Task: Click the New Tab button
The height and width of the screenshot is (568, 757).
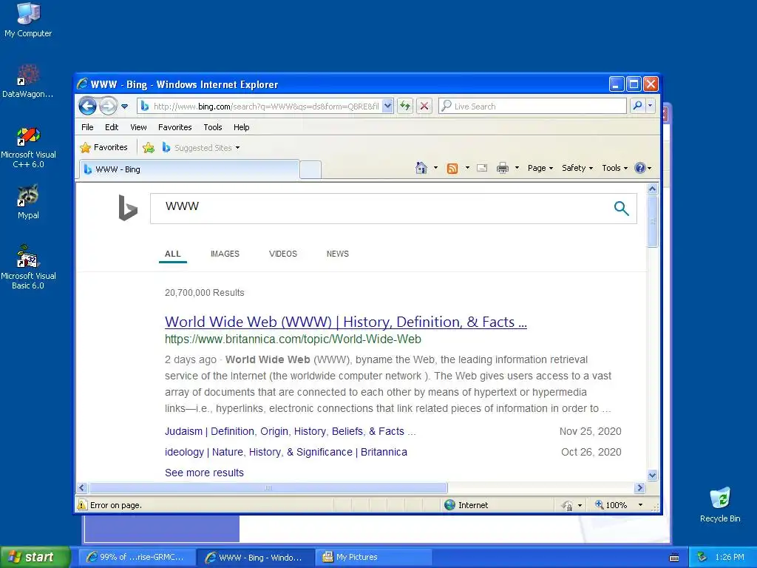Action: [310, 169]
